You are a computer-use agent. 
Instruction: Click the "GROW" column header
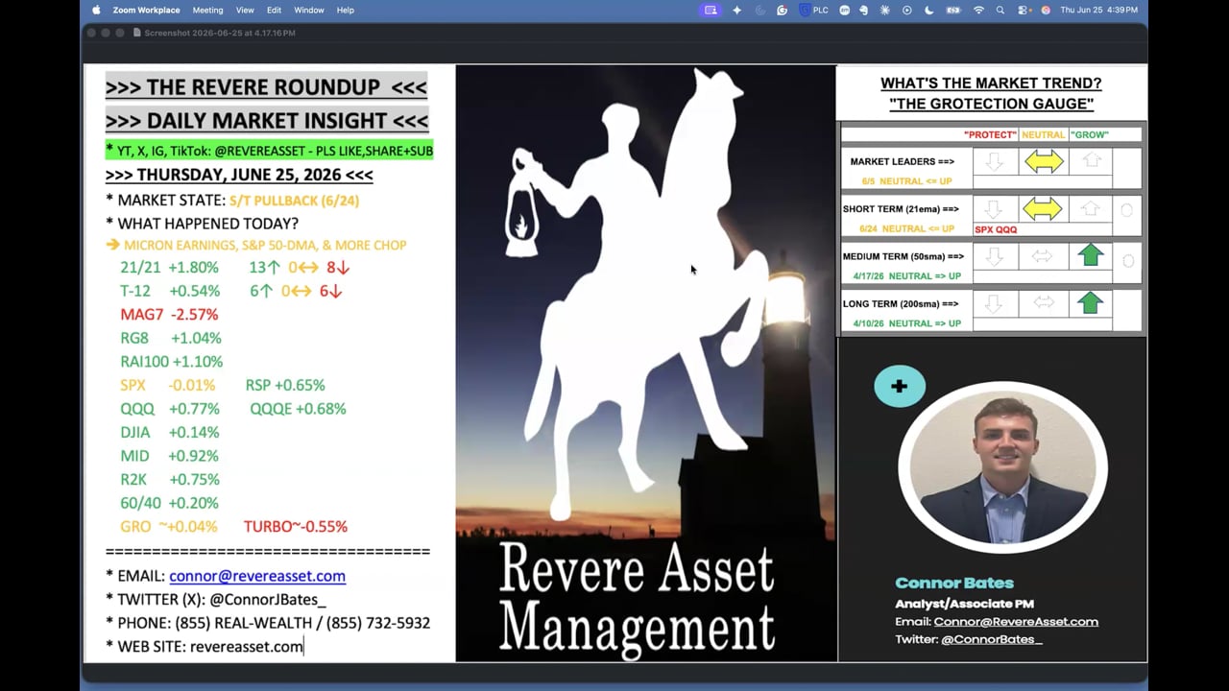[1089, 135]
